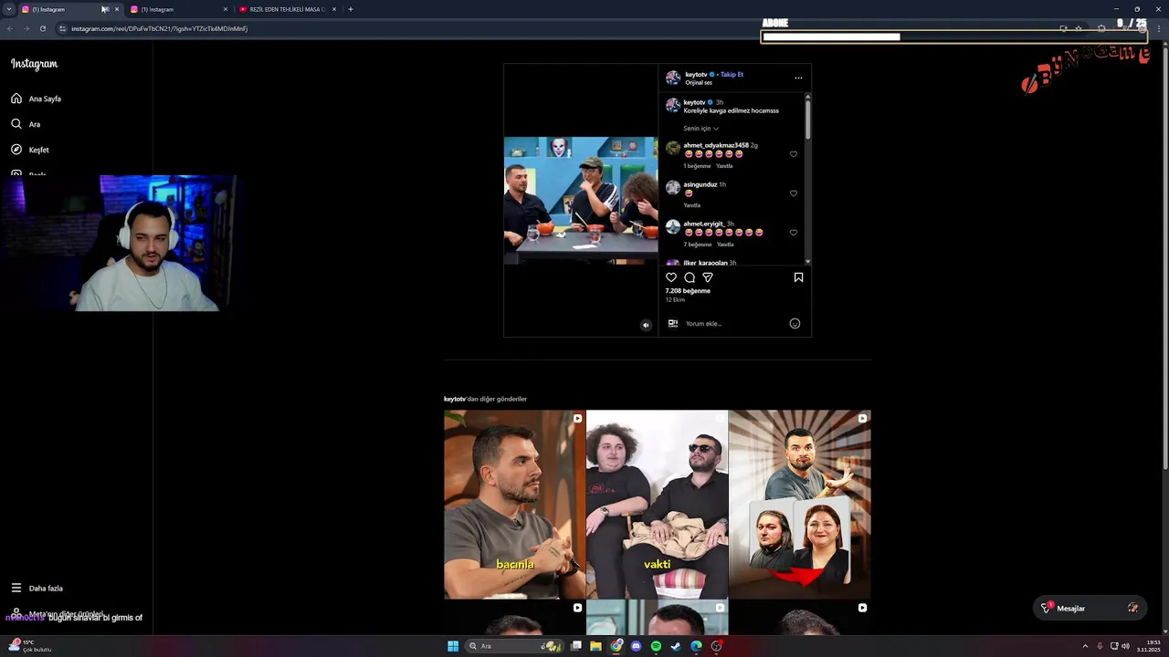Reload the Instagram page
The height and width of the screenshot is (657, 1169).
(42, 28)
